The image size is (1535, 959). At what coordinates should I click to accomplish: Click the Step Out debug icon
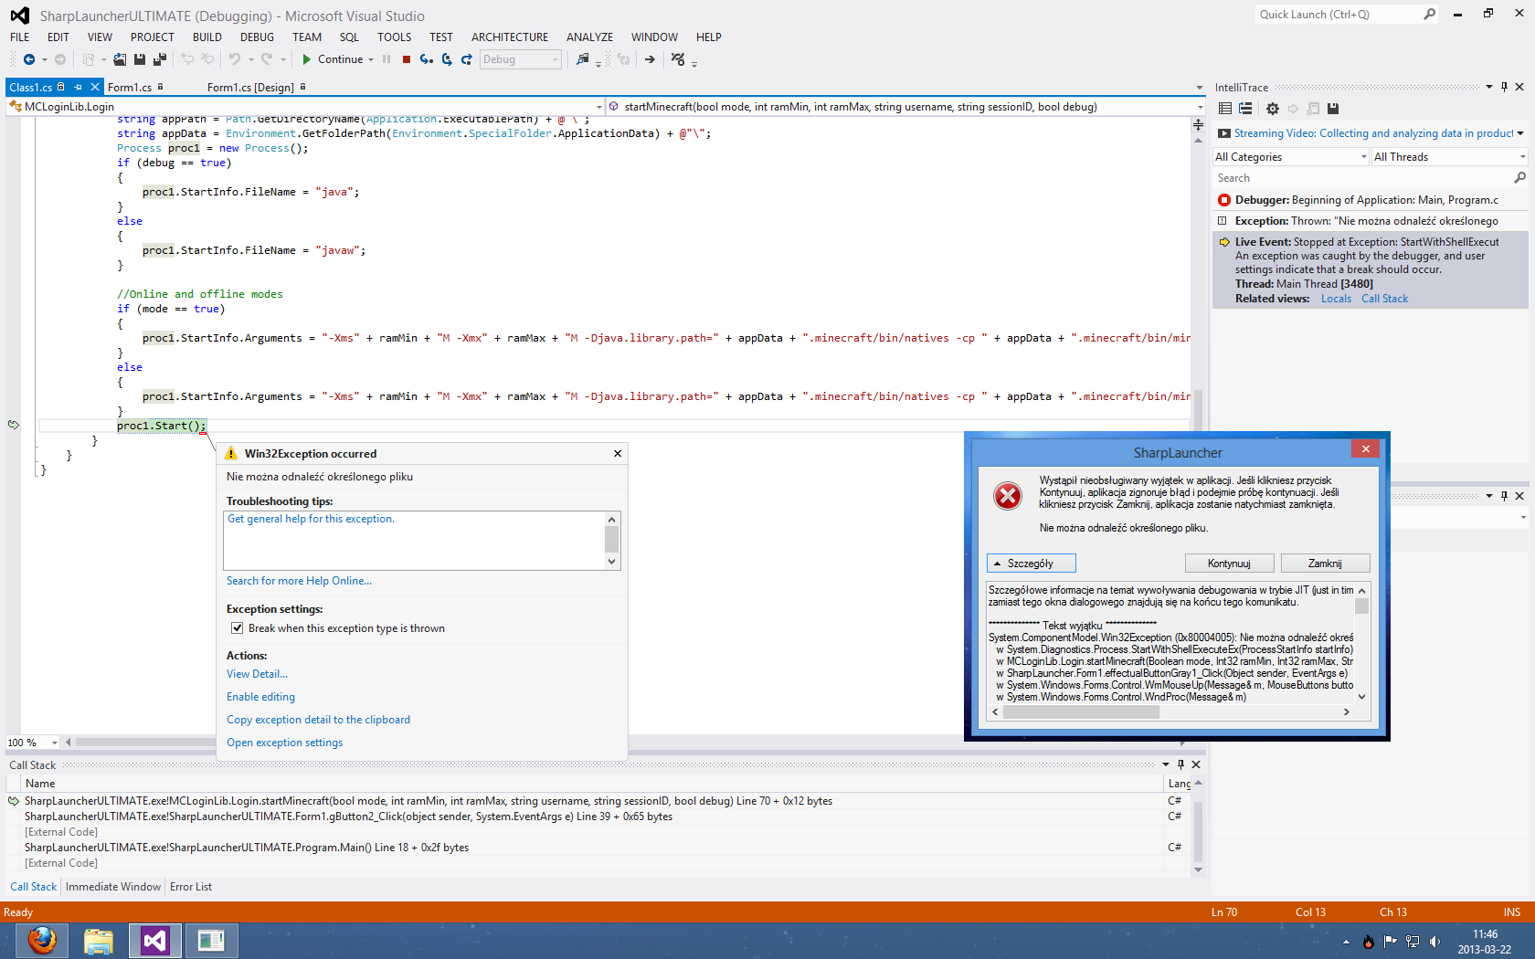click(x=467, y=59)
